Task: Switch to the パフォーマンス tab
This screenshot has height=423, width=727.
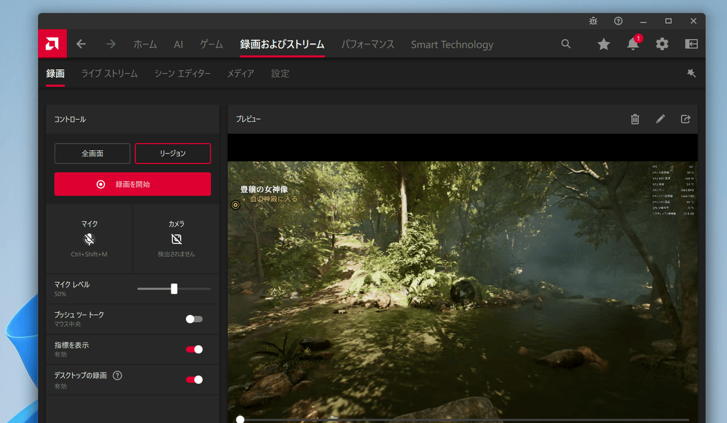Action: pyautogui.click(x=367, y=44)
